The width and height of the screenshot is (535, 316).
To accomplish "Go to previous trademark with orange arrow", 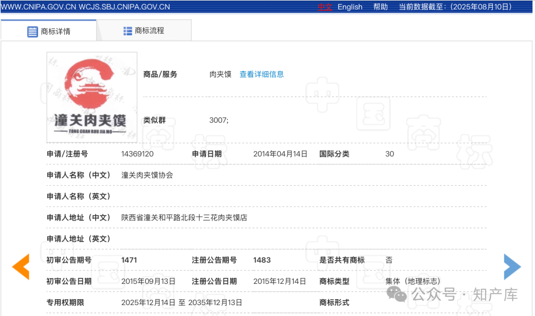I will 21,267.
